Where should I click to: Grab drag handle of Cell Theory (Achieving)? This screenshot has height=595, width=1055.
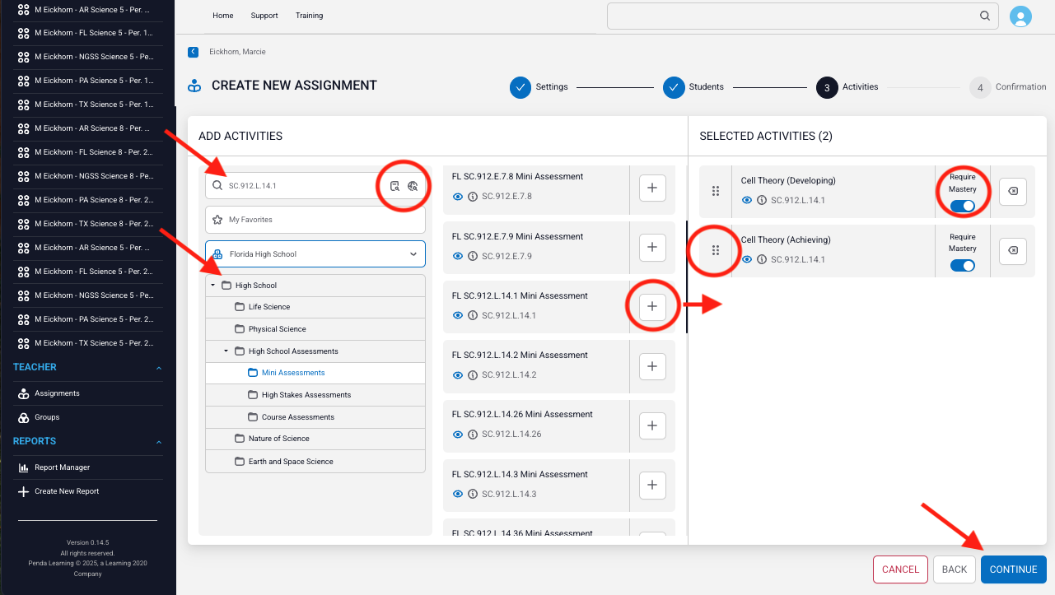tap(715, 250)
